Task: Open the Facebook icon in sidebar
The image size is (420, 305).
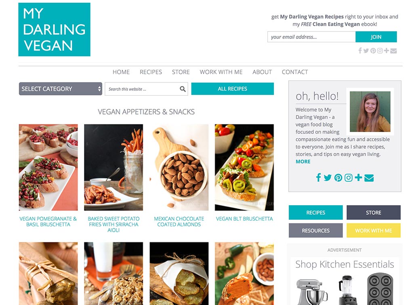Action: (318, 177)
